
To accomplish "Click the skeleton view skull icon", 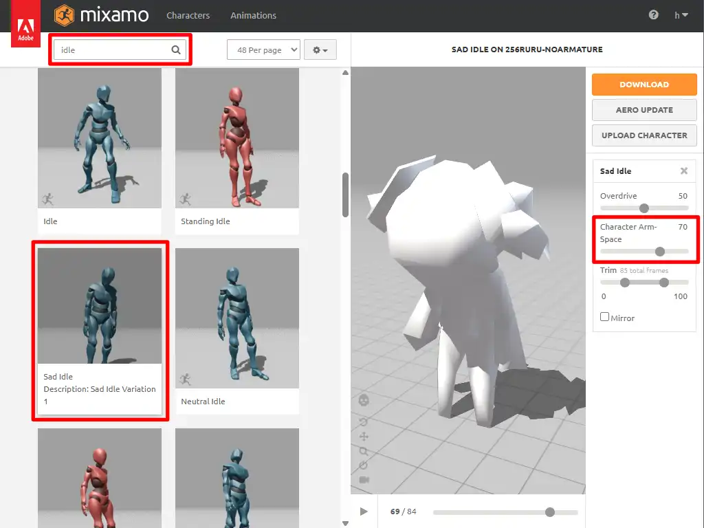I will click(364, 400).
